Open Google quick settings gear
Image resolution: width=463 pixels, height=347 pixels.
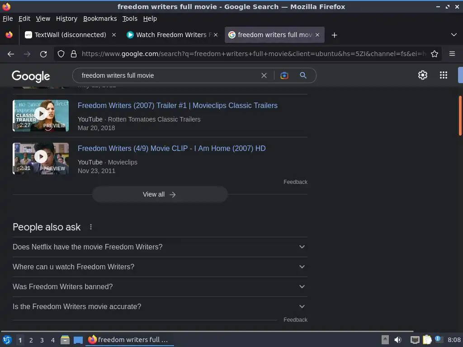tap(423, 75)
